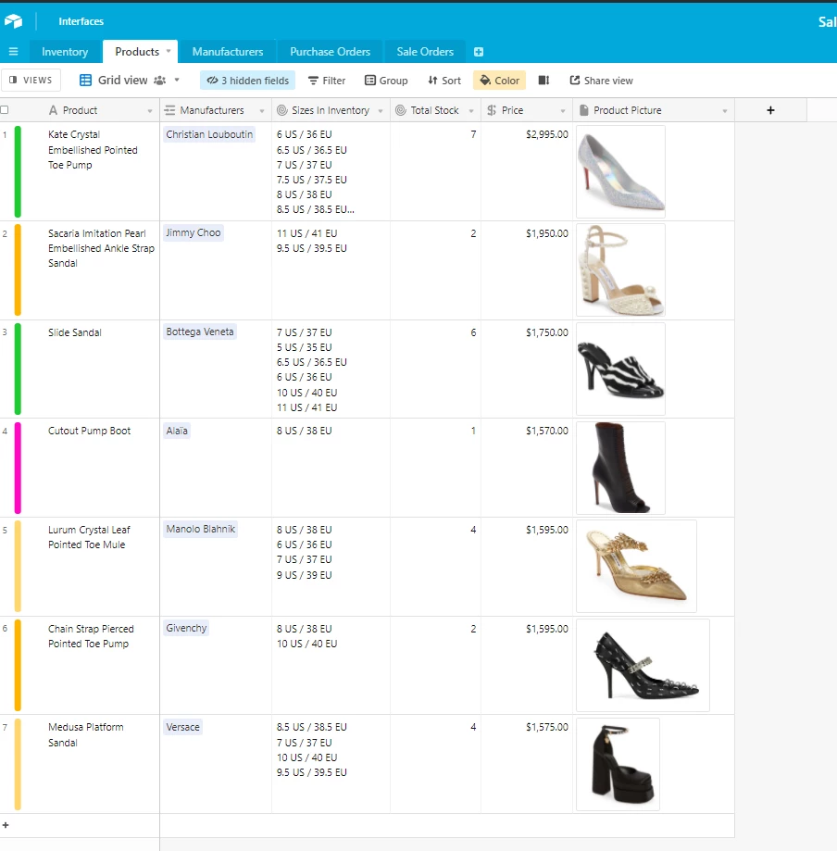Select the Total Stock cell showing 6

click(x=435, y=369)
